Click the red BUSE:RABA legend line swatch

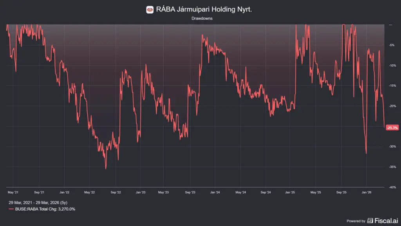tap(11, 209)
